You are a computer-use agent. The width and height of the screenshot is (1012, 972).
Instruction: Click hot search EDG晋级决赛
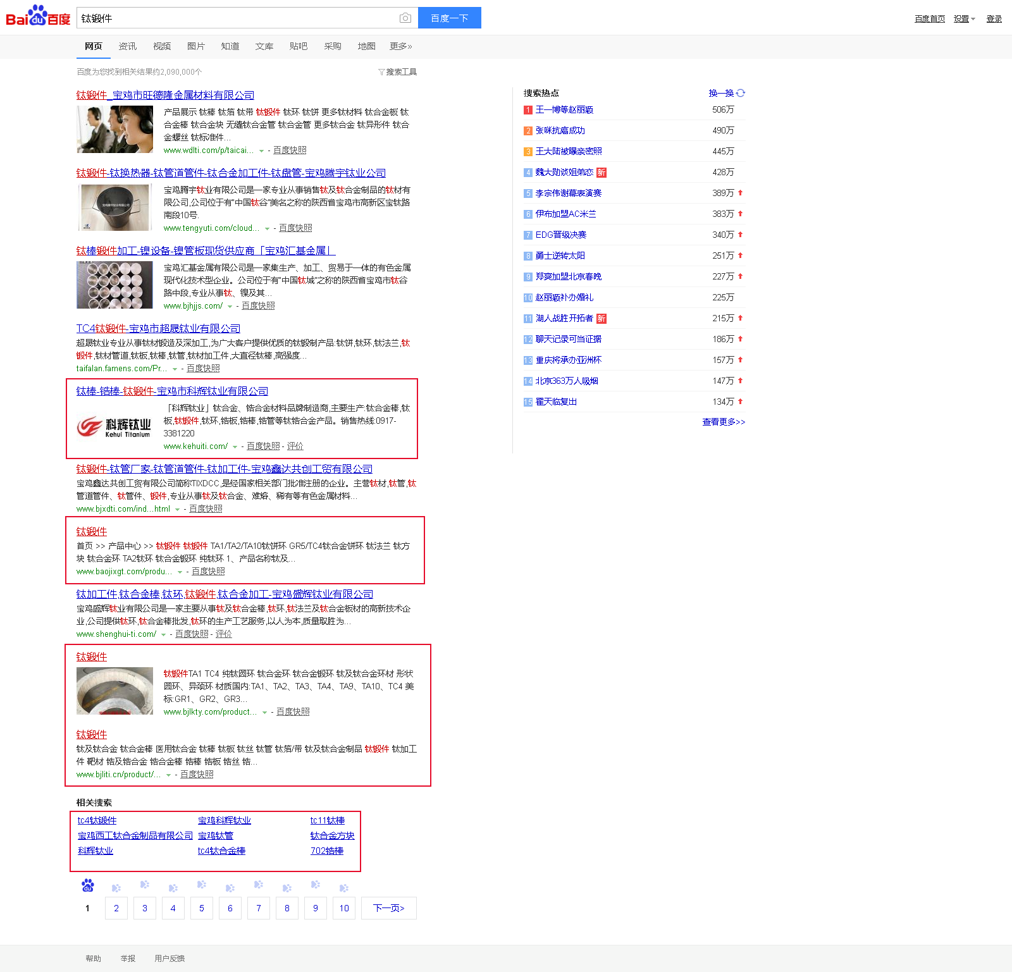coord(561,235)
